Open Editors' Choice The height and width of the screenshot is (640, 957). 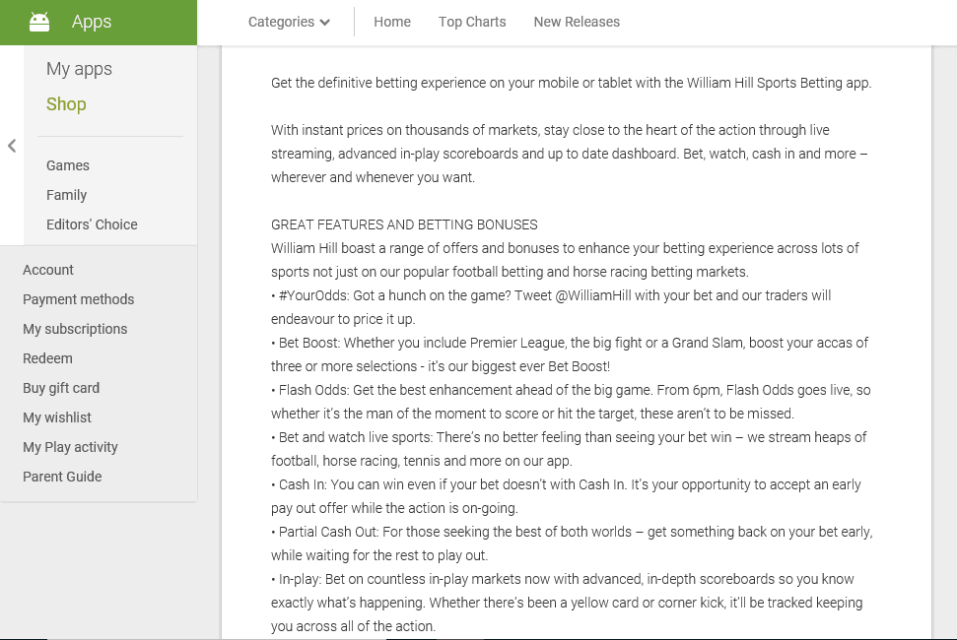(92, 224)
